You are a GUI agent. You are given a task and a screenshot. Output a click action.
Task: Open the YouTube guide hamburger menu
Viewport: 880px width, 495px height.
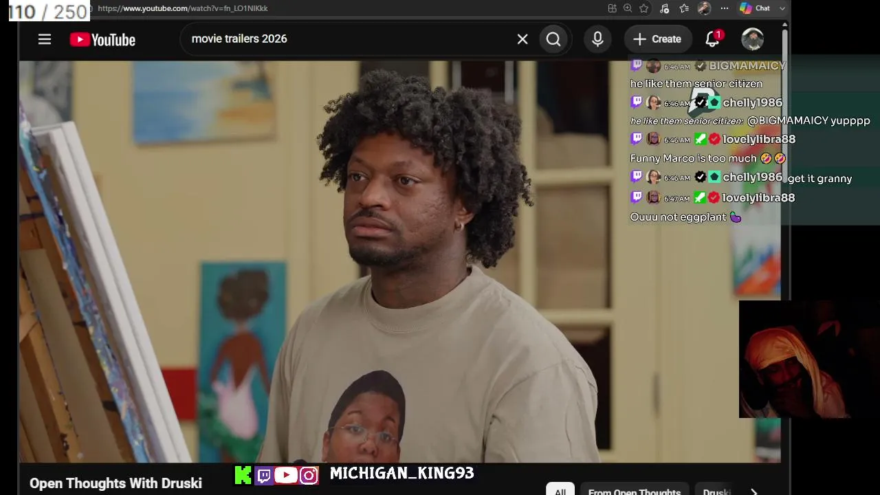45,39
